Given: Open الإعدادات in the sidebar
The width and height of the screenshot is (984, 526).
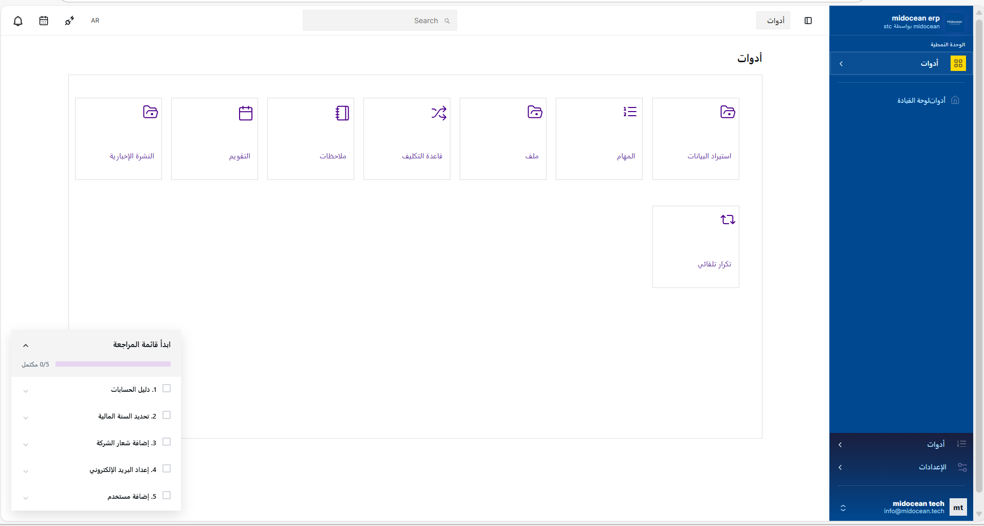Looking at the screenshot, I should click(x=933, y=467).
